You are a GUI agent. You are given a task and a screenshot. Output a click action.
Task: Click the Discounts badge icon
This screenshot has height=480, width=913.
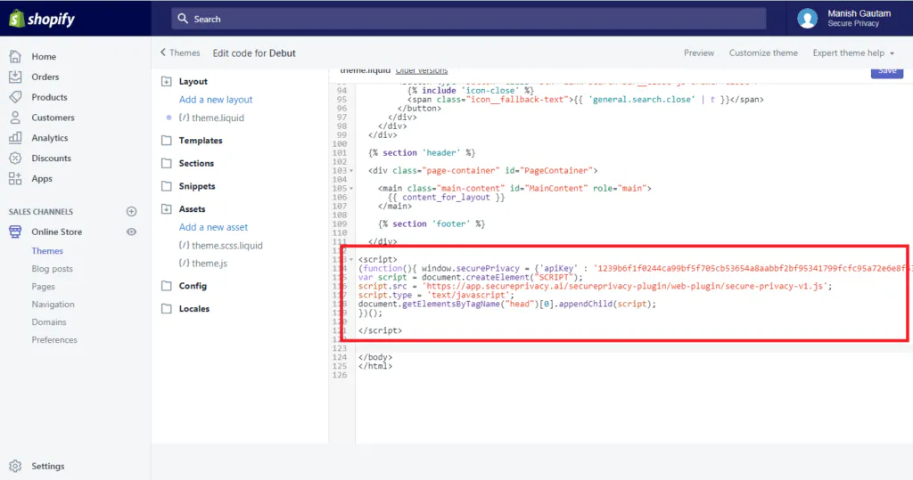(x=15, y=159)
